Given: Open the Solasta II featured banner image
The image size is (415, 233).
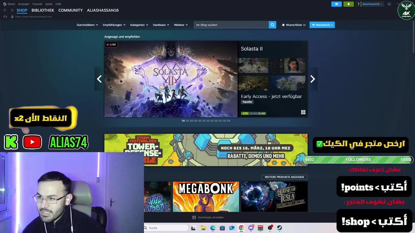Looking at the screenshot, I should (171, 79).
